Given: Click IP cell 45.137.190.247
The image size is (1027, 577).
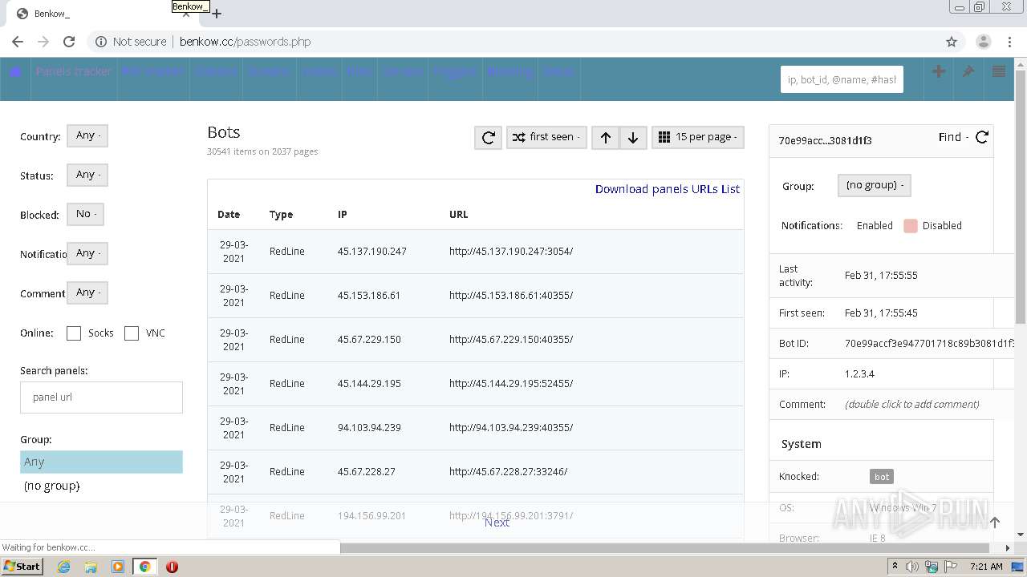Looking at the screenshot, I should (372, 251).
